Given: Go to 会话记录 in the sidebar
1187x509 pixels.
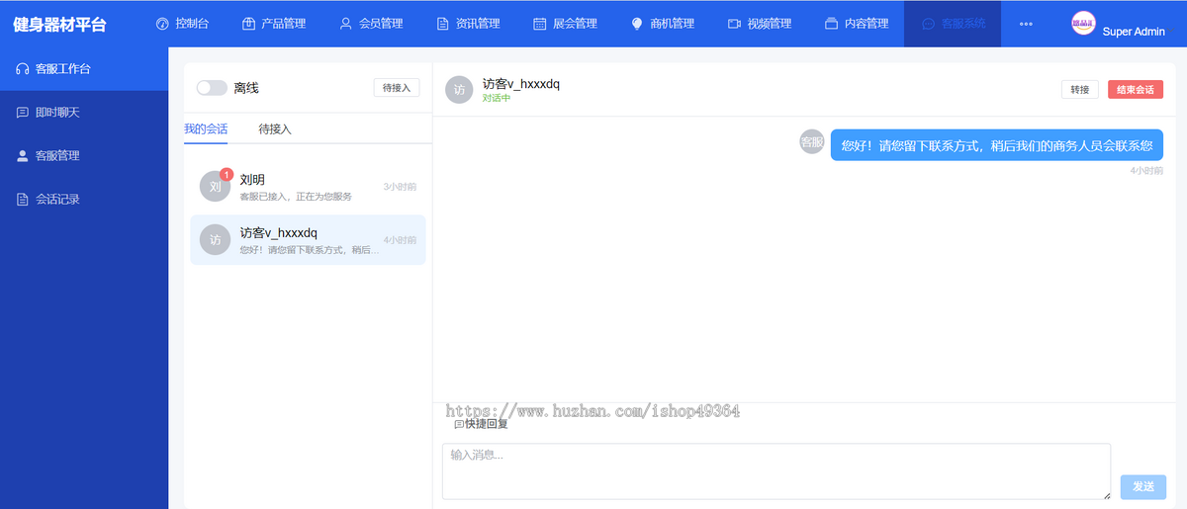Looking at the screenshot, I should 84,200.
